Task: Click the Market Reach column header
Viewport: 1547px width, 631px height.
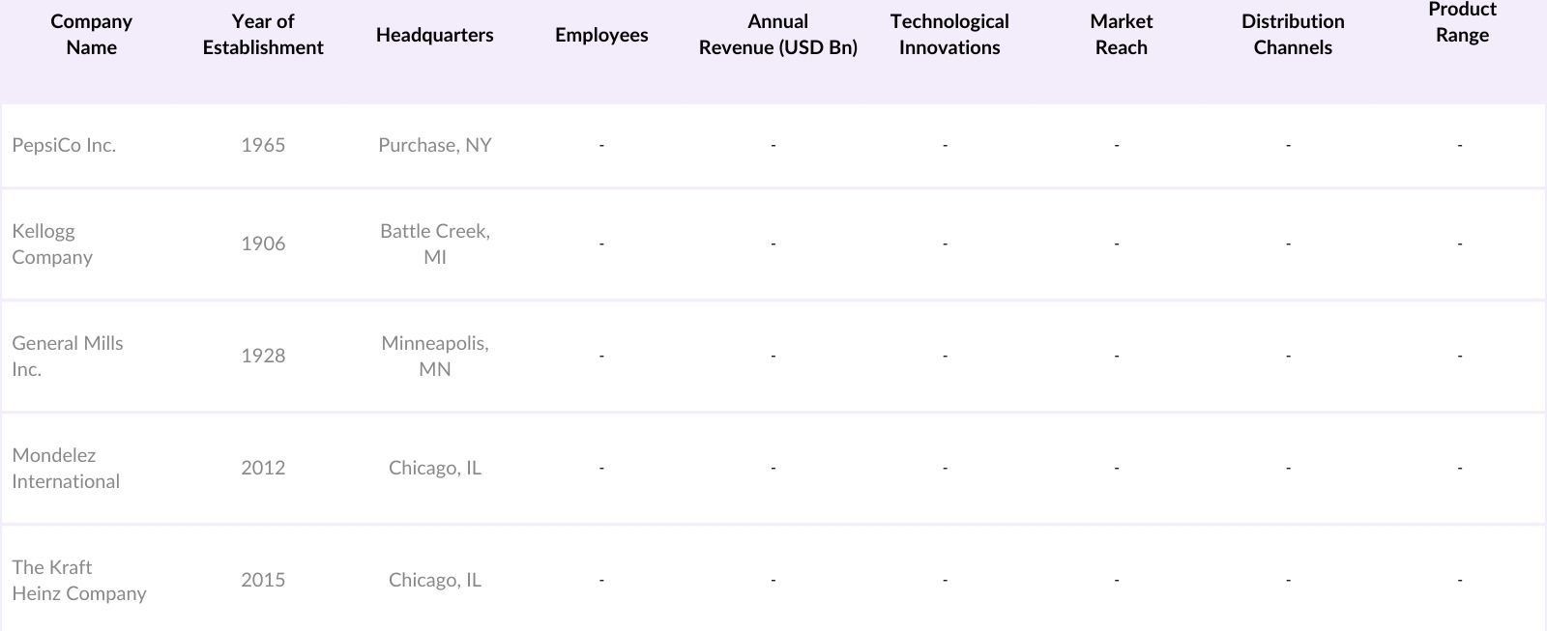Action: [x=1121, y=35]
